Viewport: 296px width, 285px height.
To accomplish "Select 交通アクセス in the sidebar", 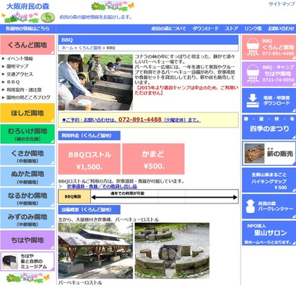I will pyautogui.click(x=19, y=74).
